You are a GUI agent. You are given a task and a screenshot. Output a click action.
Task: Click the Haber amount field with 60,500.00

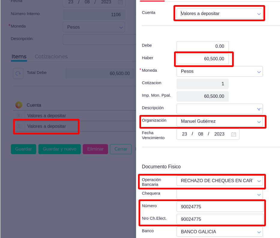203,59
